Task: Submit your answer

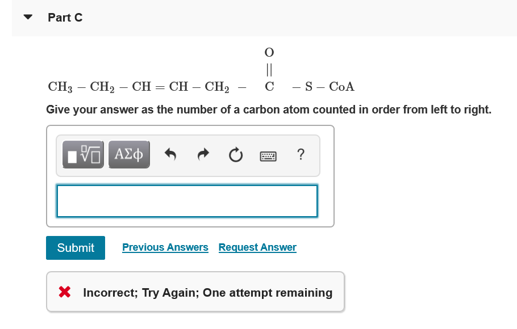Action: coord(75,248)
